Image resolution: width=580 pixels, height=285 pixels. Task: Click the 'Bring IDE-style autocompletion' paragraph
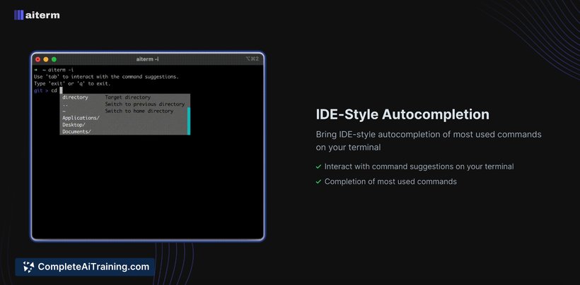tap(429, 140)
